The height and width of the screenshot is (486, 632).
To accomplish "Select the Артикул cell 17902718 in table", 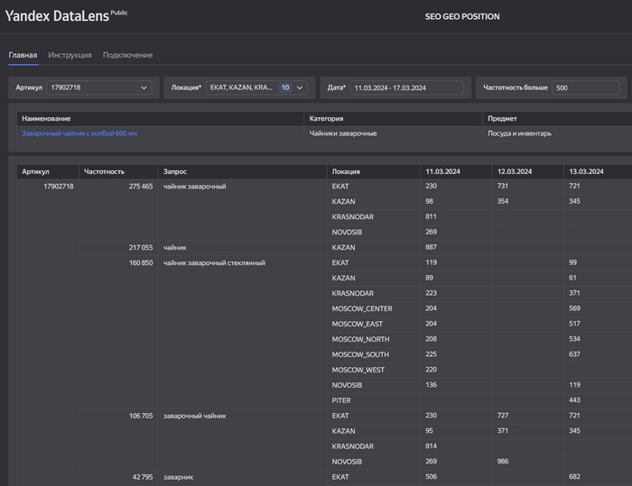I will tap(58, 186).
